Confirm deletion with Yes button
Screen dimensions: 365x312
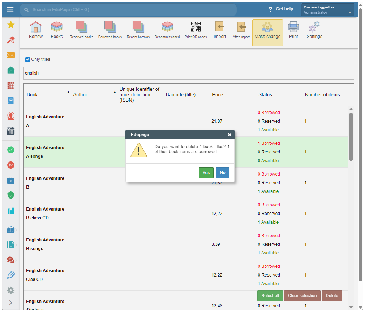pyautogui.click(x=206, y=173)
